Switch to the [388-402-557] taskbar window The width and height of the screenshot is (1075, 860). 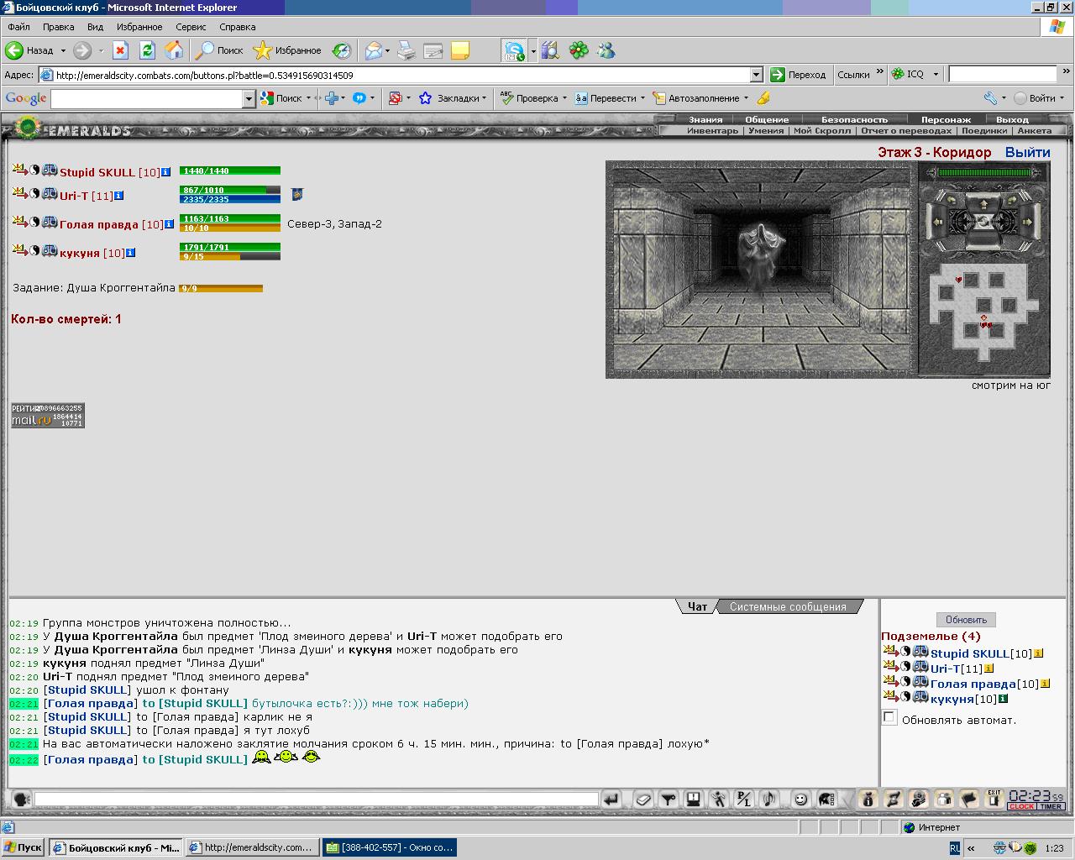tap(390, 847)
